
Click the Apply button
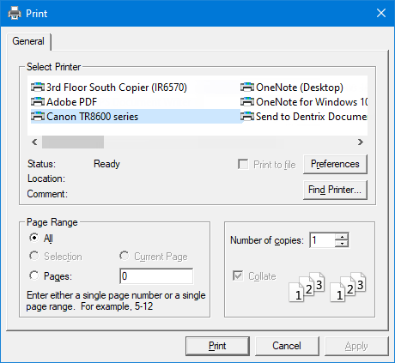356,346
